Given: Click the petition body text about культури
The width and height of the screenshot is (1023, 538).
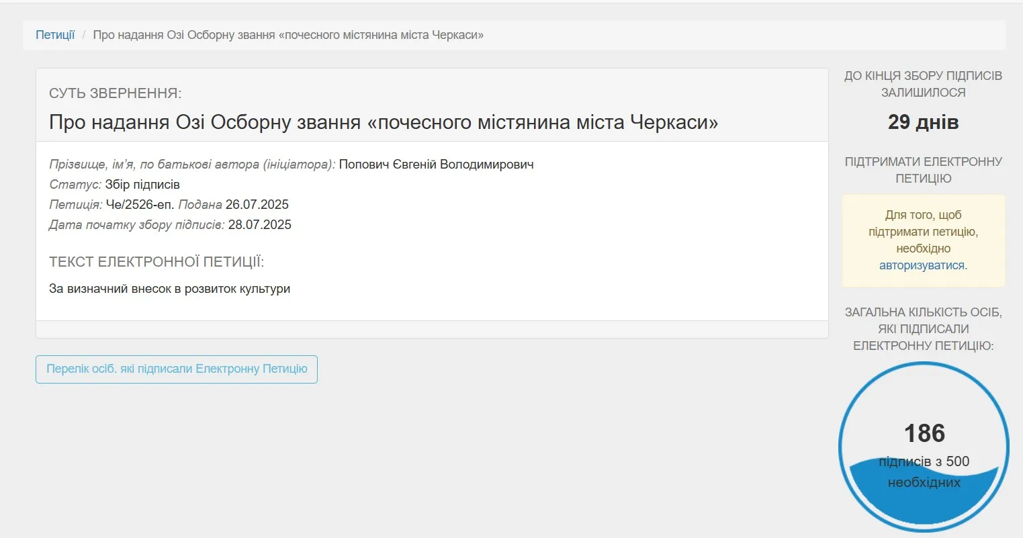Looking at the screenshot, I should [169, 288].
